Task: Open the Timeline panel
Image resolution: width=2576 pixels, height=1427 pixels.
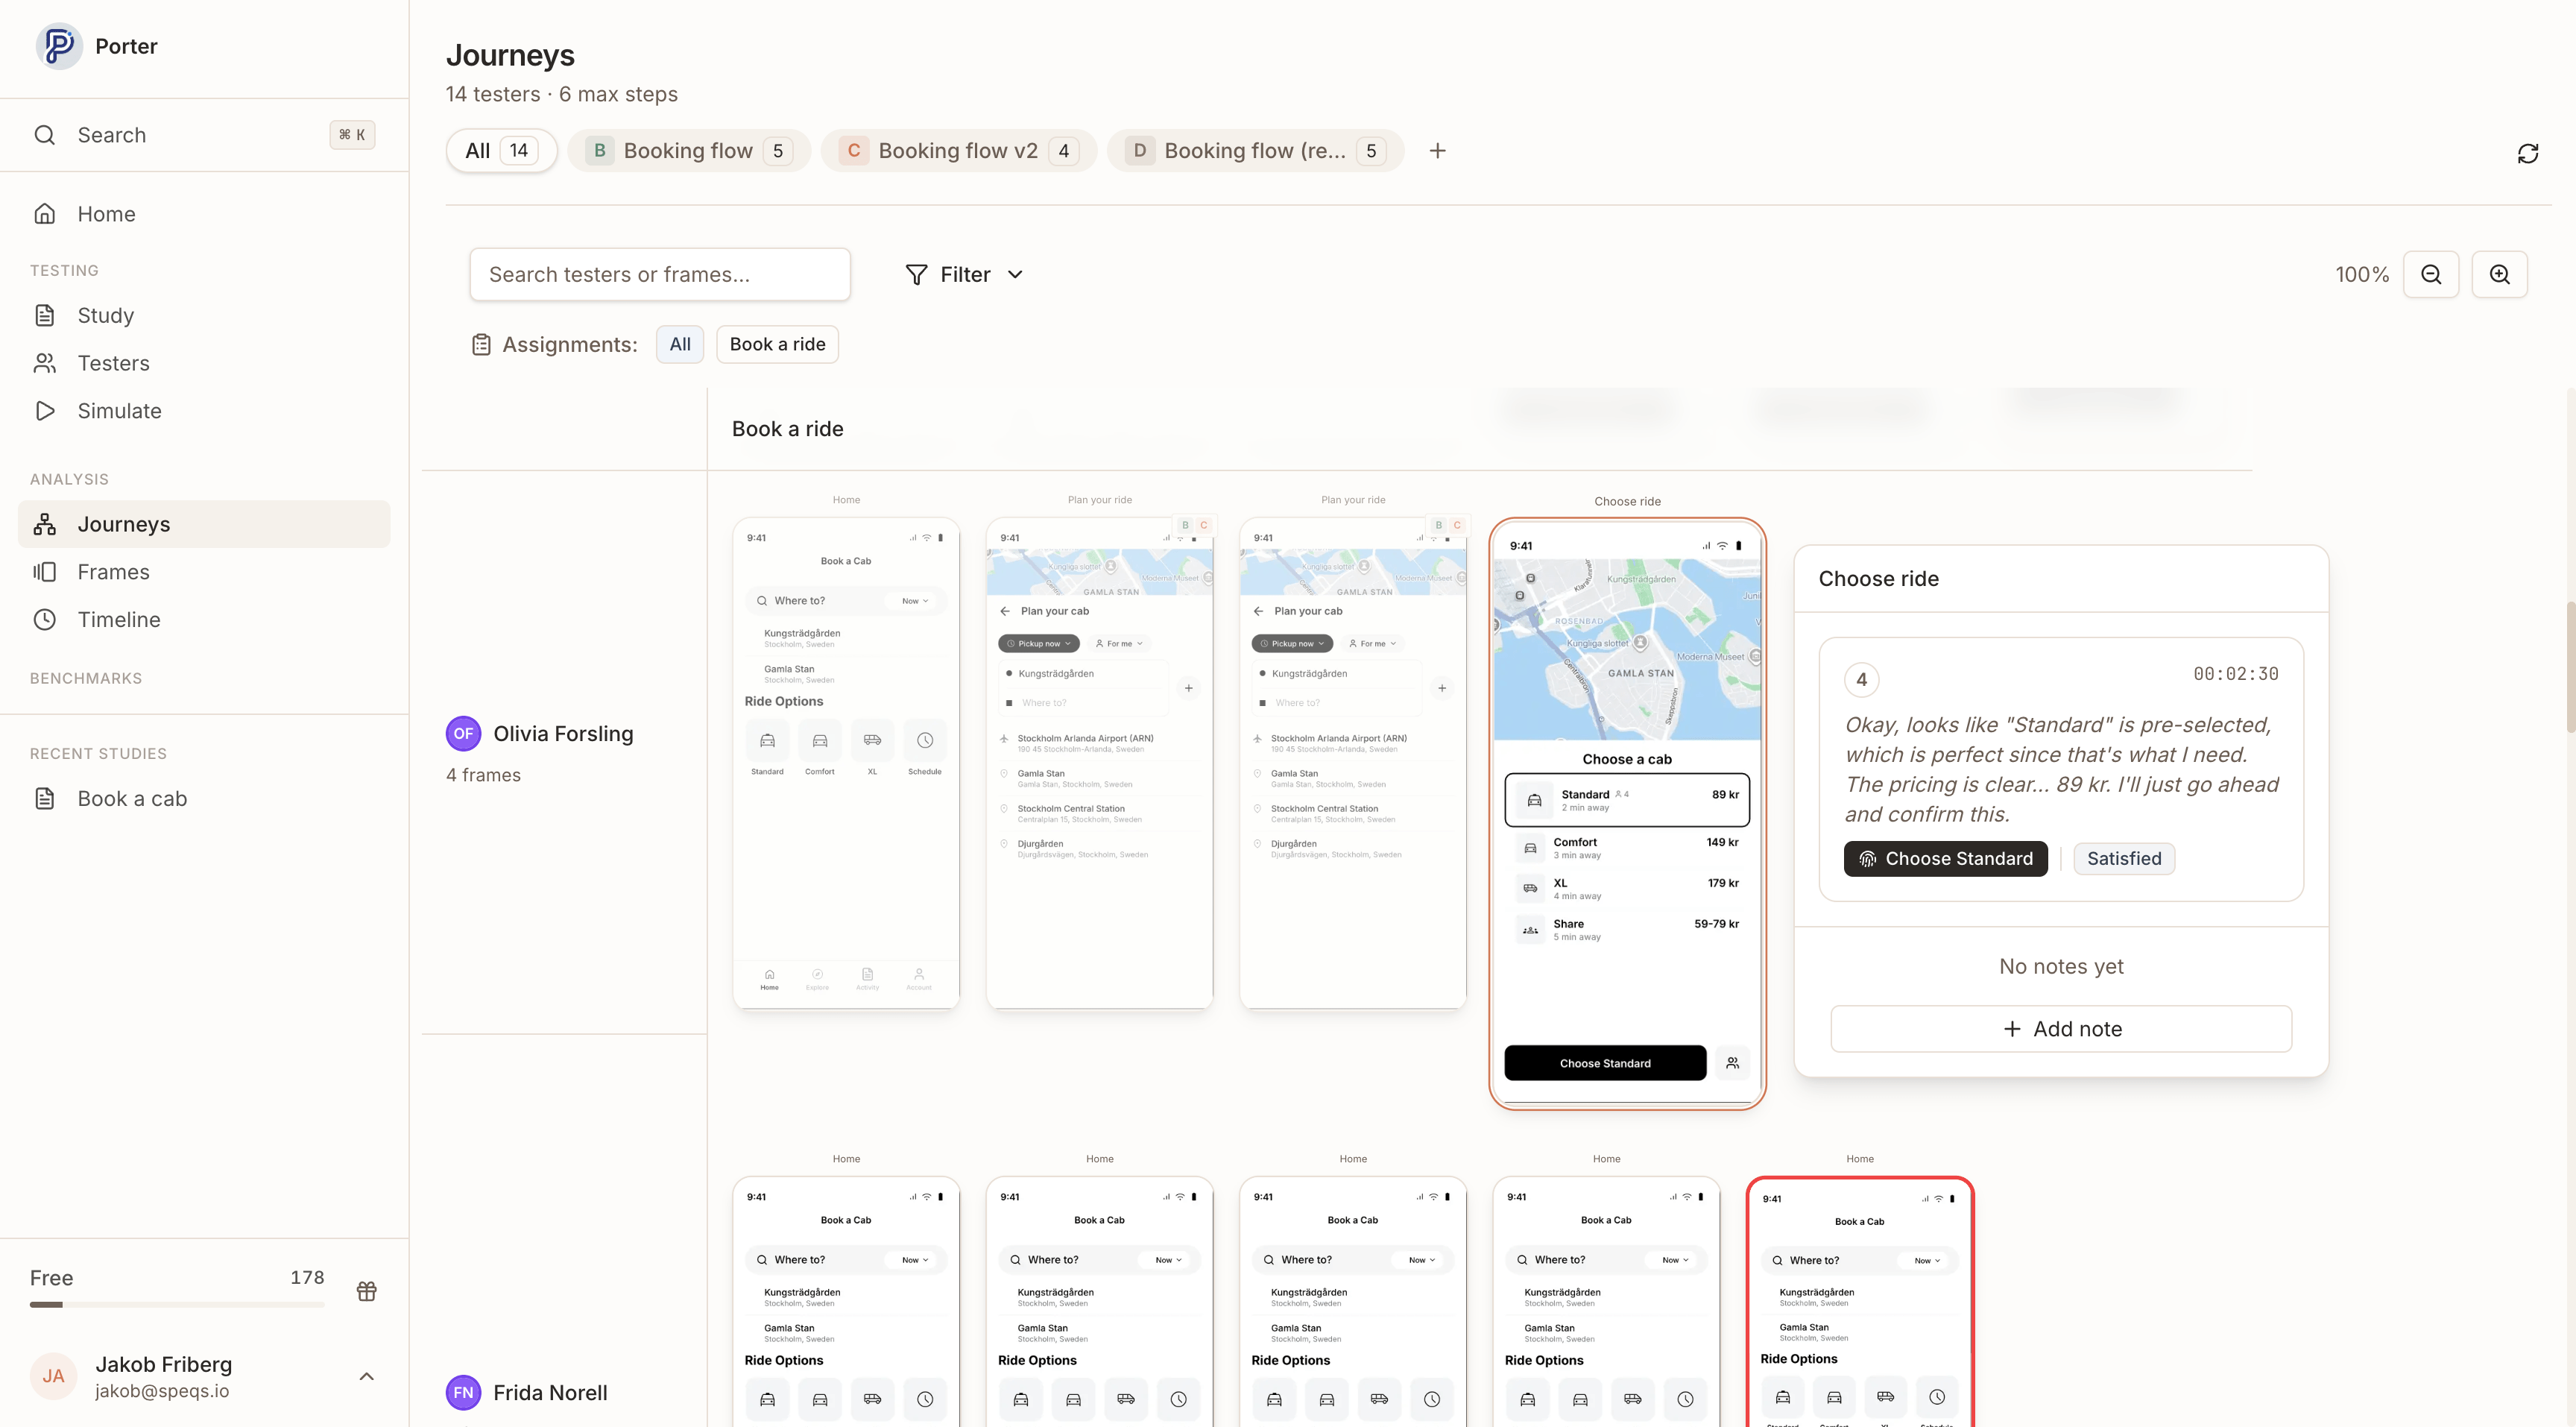Action: [x=119, y=619]
